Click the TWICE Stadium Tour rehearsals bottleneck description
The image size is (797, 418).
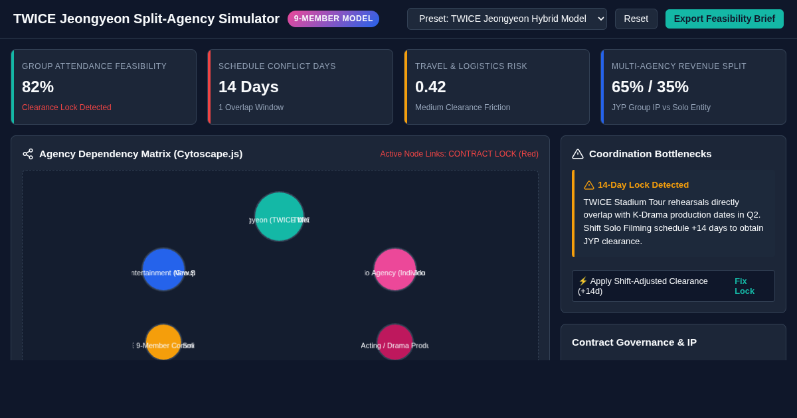pos(673,222)
